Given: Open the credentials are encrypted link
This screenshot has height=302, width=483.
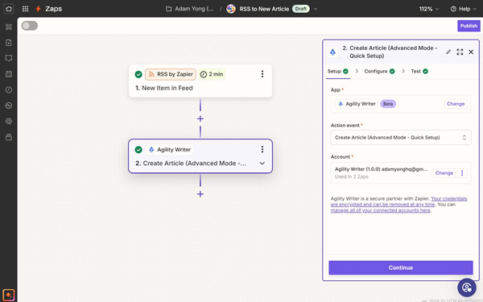Looking at the screenshot, I should 399,201.
